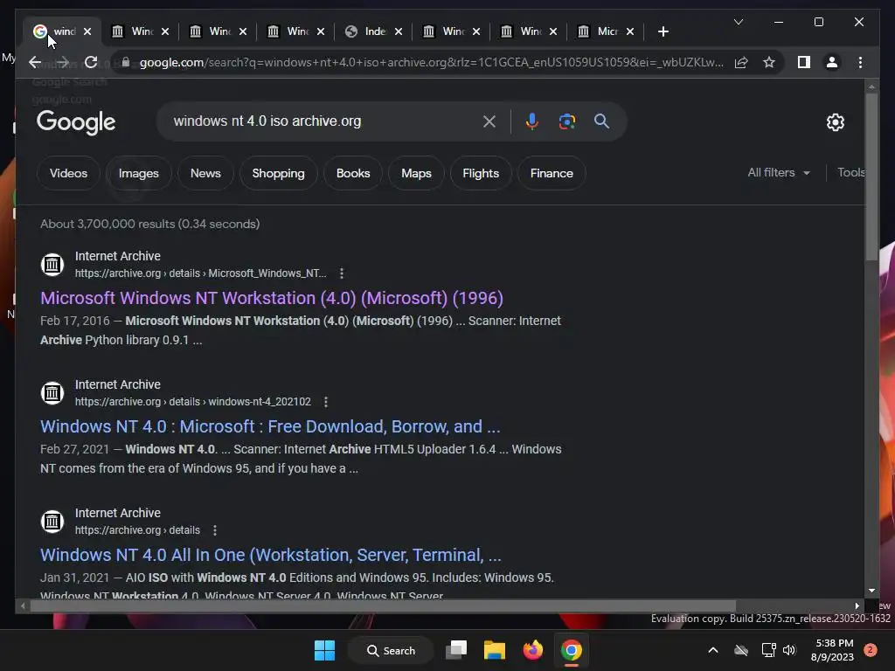Open new browser tab
The width and height of the screenshot is (895, 671).
coord(663,31)
